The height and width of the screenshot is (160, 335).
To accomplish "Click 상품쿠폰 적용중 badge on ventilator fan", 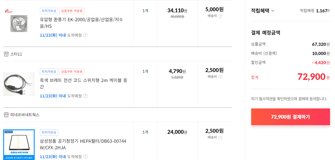I will pyautogui.click(x=72, y=11).
